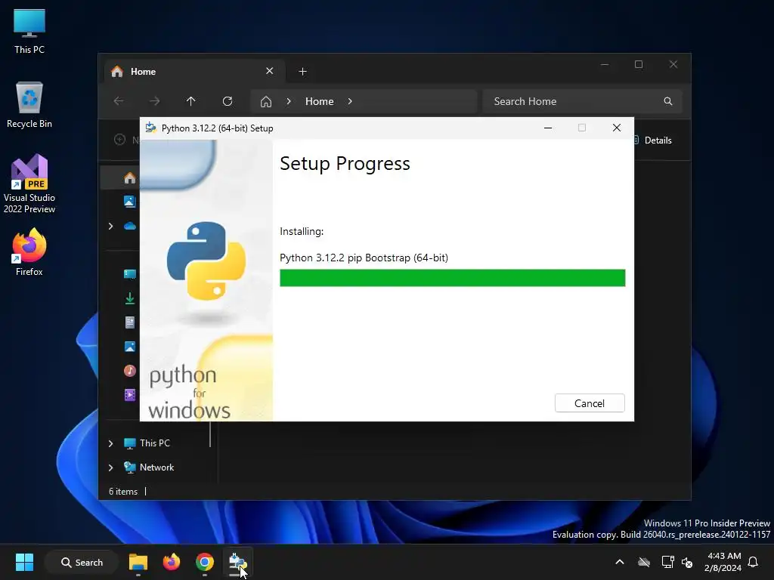This screenshot has width=774, height=580.
Task: Expand the chevron after Home breadcrumb
Action: coord(350,101)
